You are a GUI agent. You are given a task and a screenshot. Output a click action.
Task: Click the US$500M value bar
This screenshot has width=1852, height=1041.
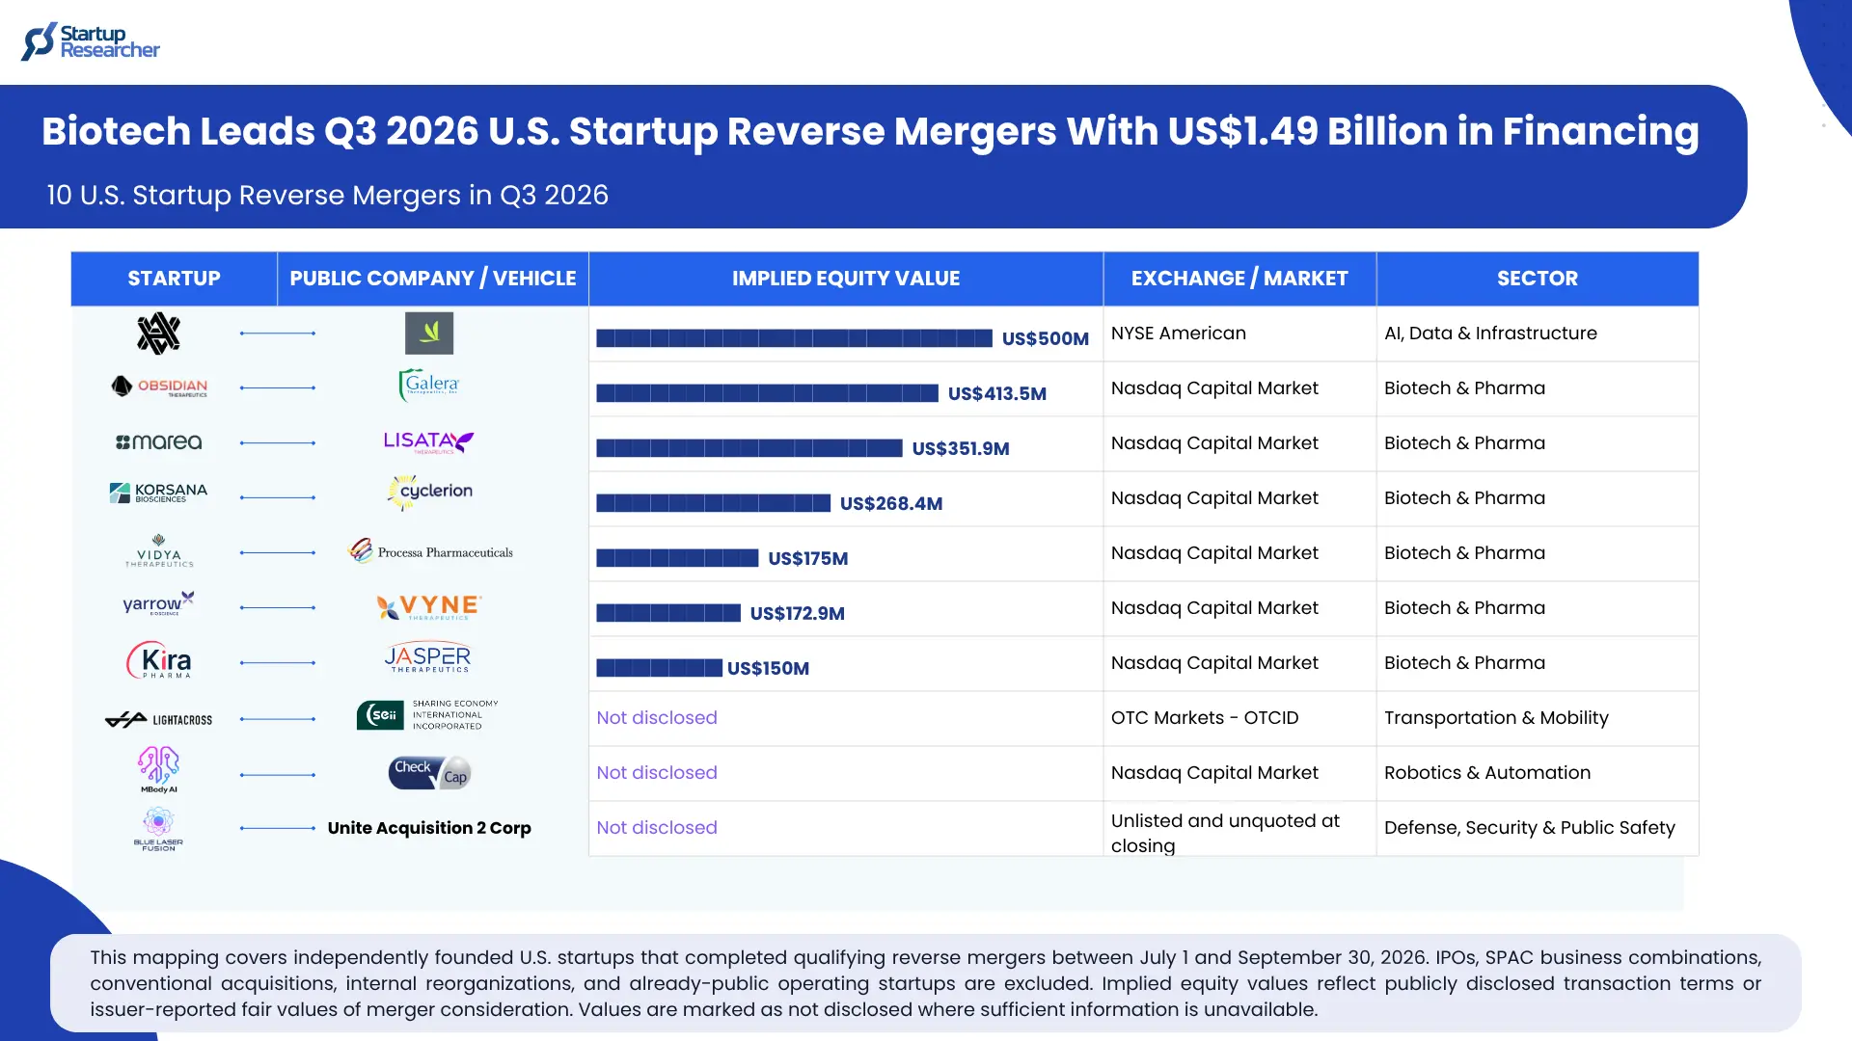point(794,338)
